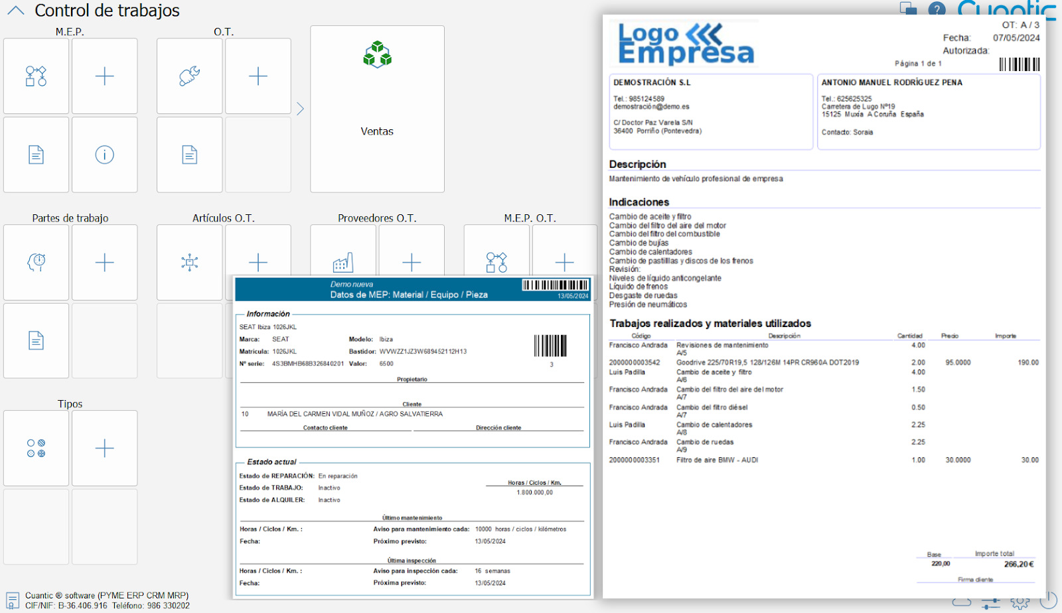Open the M.E.P. list icon tile

(36, 76)
